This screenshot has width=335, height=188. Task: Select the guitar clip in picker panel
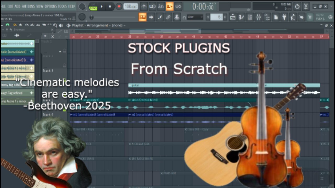click(x=17, y=44)
